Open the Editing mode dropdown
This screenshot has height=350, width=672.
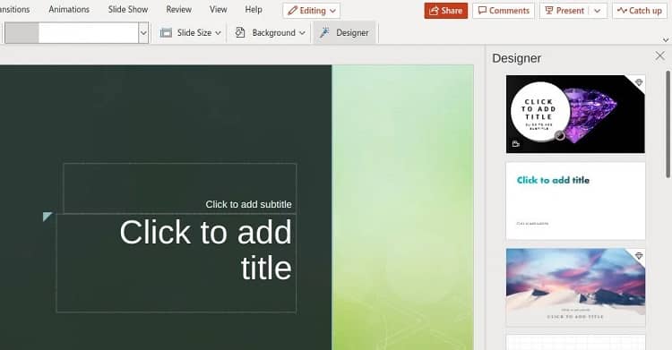click(x=312, y=11)
